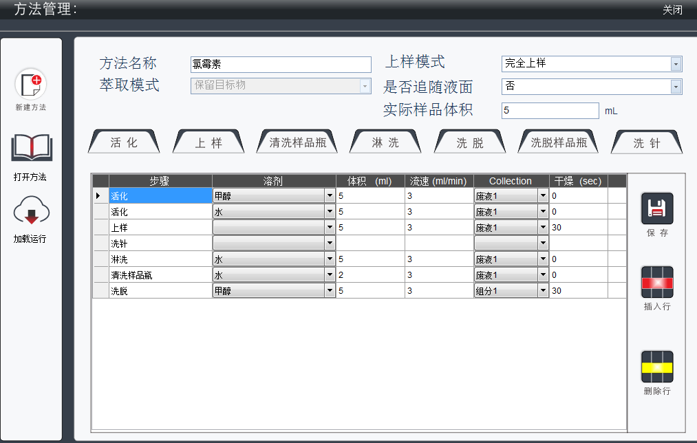This screenshot has height=443, width=697.
Task: Click 关闭 to close method manager
Action: coord(672,10)
